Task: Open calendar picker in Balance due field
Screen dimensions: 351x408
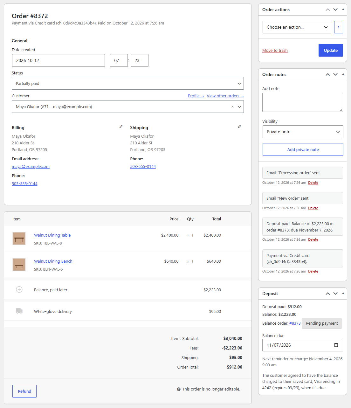Action: 336,345
